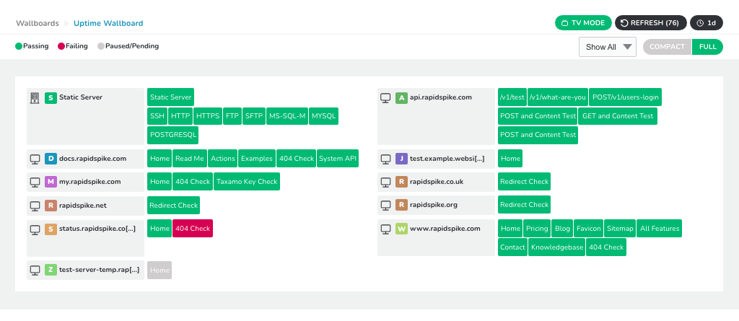Open the SSH check tile
The width and height of the screenshot is (739, 321).
pyautogui.click(x=157, y=116)
